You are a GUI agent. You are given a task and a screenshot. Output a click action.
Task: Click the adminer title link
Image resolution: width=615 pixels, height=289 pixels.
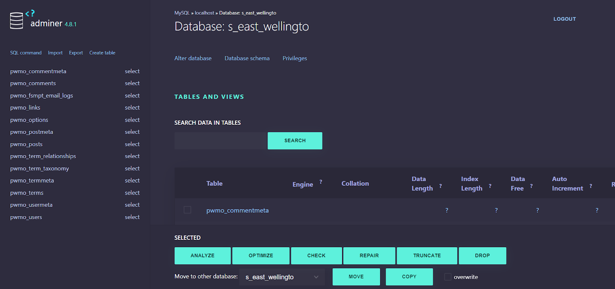coord(46,23)
